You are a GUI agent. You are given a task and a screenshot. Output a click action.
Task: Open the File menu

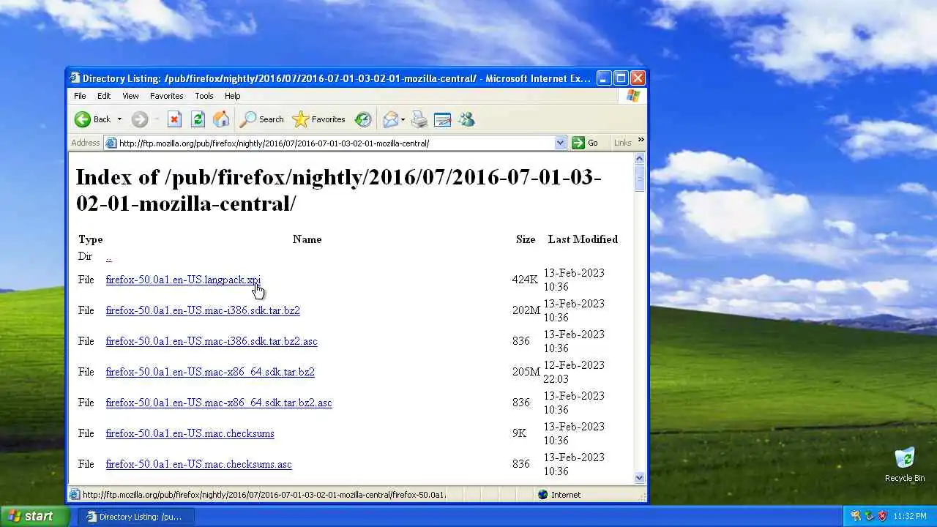click(x=80, y=96)
